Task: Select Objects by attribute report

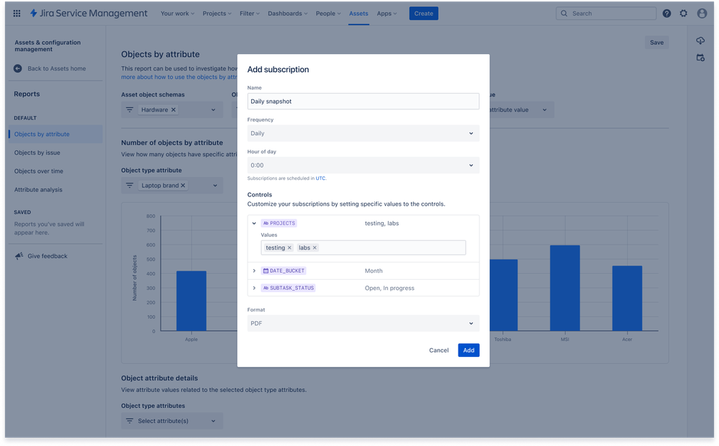Action: pyautogui.click(x=55, y=134)
